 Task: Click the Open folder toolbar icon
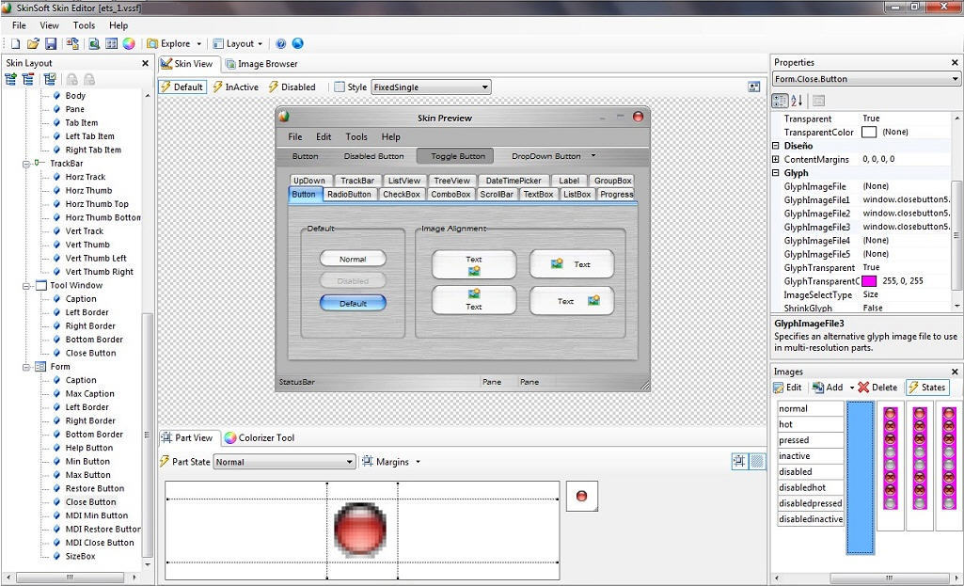[x=33, y=43]
